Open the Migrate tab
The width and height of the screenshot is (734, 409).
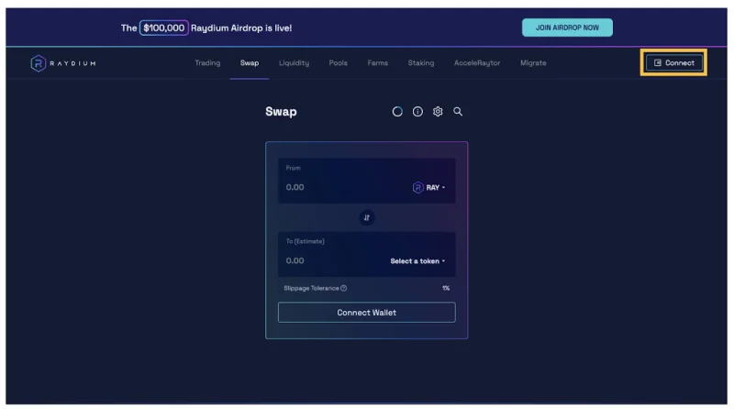pos(533,62)
